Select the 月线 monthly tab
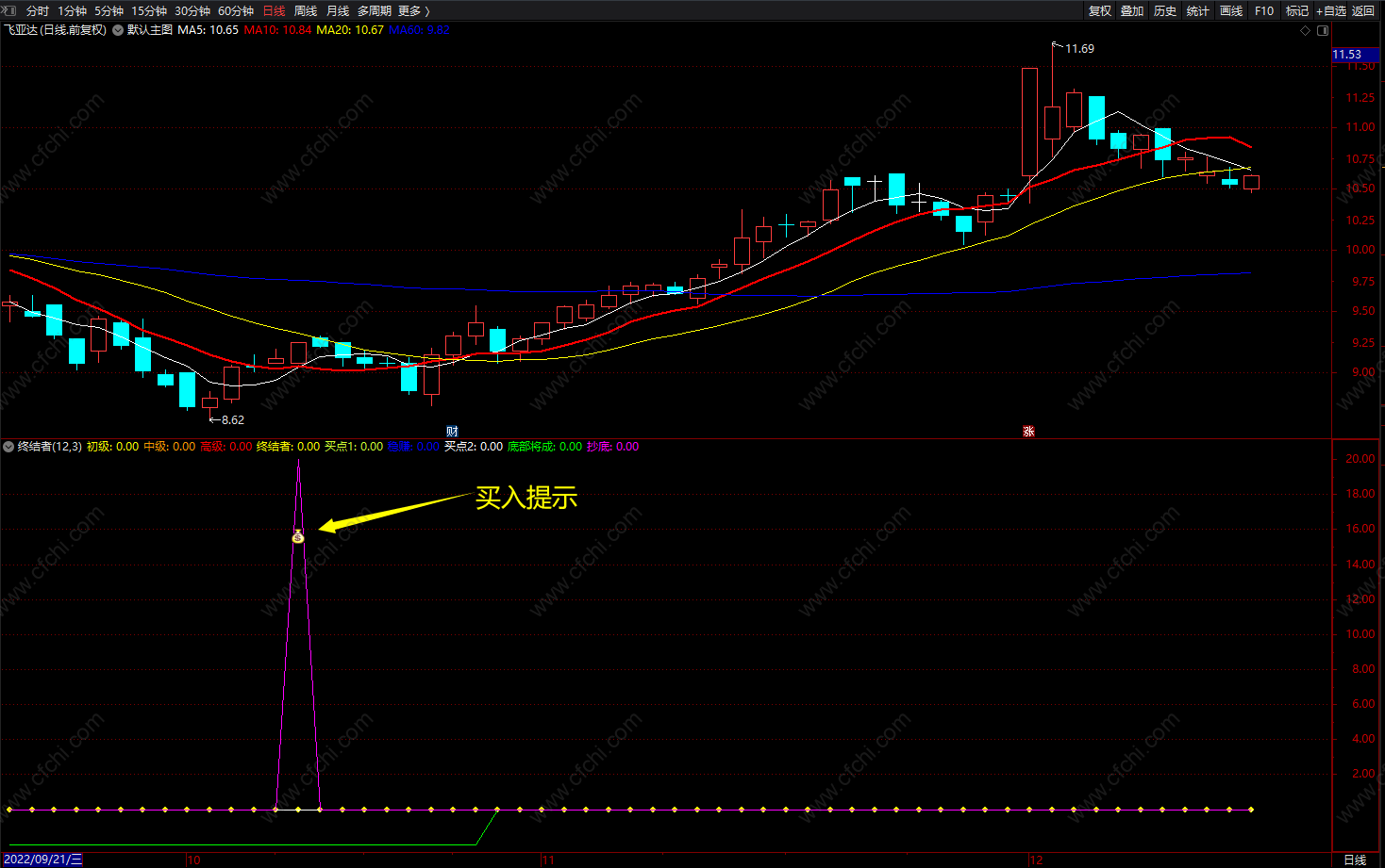The width and height of the screenshot is (1385, 868). tap(338, 11)
